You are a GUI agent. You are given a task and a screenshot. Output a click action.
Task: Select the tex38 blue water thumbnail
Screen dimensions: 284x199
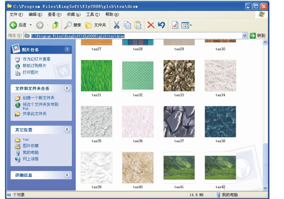click(x=220, y=122)
